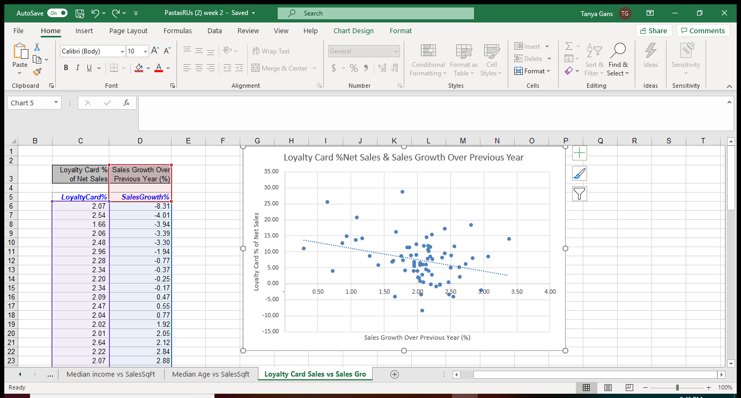Click the Share button

point(654,30)
